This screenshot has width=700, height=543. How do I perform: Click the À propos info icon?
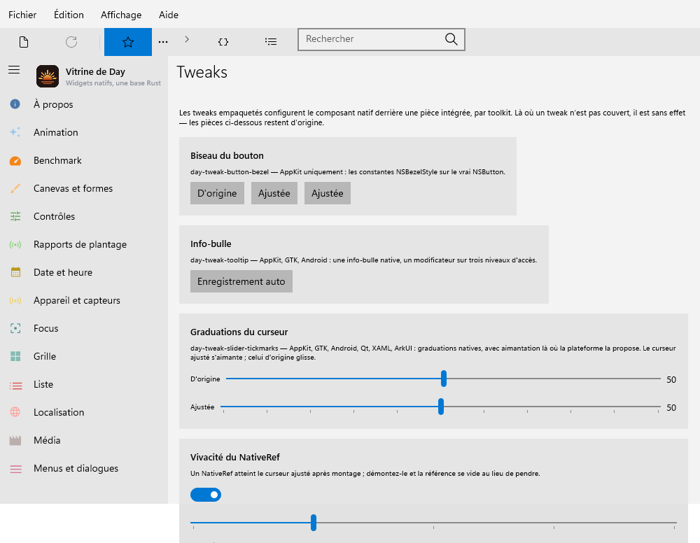(15, 104)
